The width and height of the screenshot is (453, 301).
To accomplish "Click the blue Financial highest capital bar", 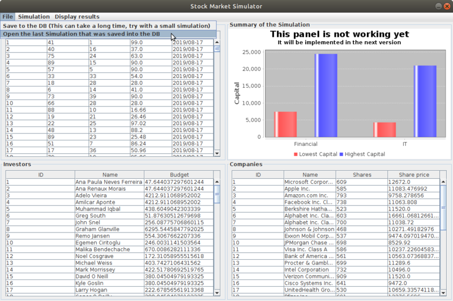I will tap(326, 95).
